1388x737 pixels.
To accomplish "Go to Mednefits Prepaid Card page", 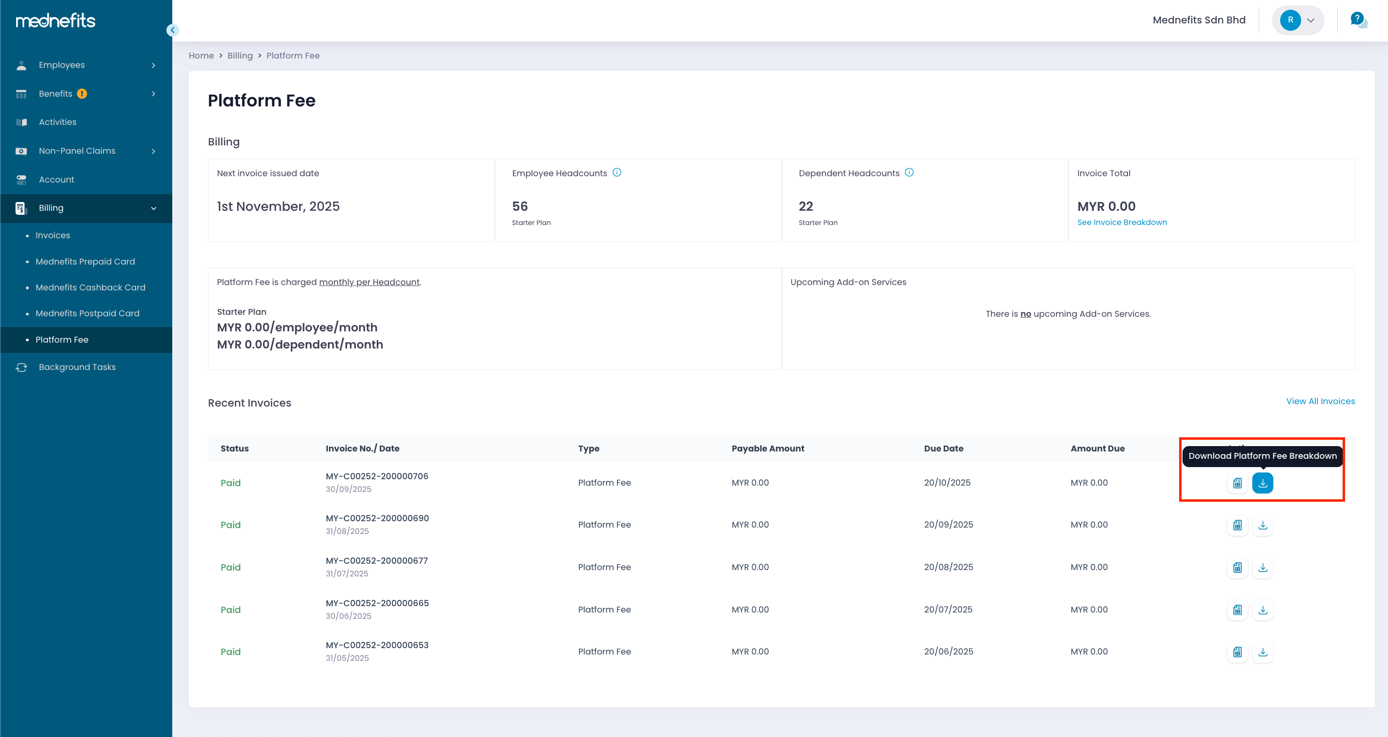I will tap(85, 261).
